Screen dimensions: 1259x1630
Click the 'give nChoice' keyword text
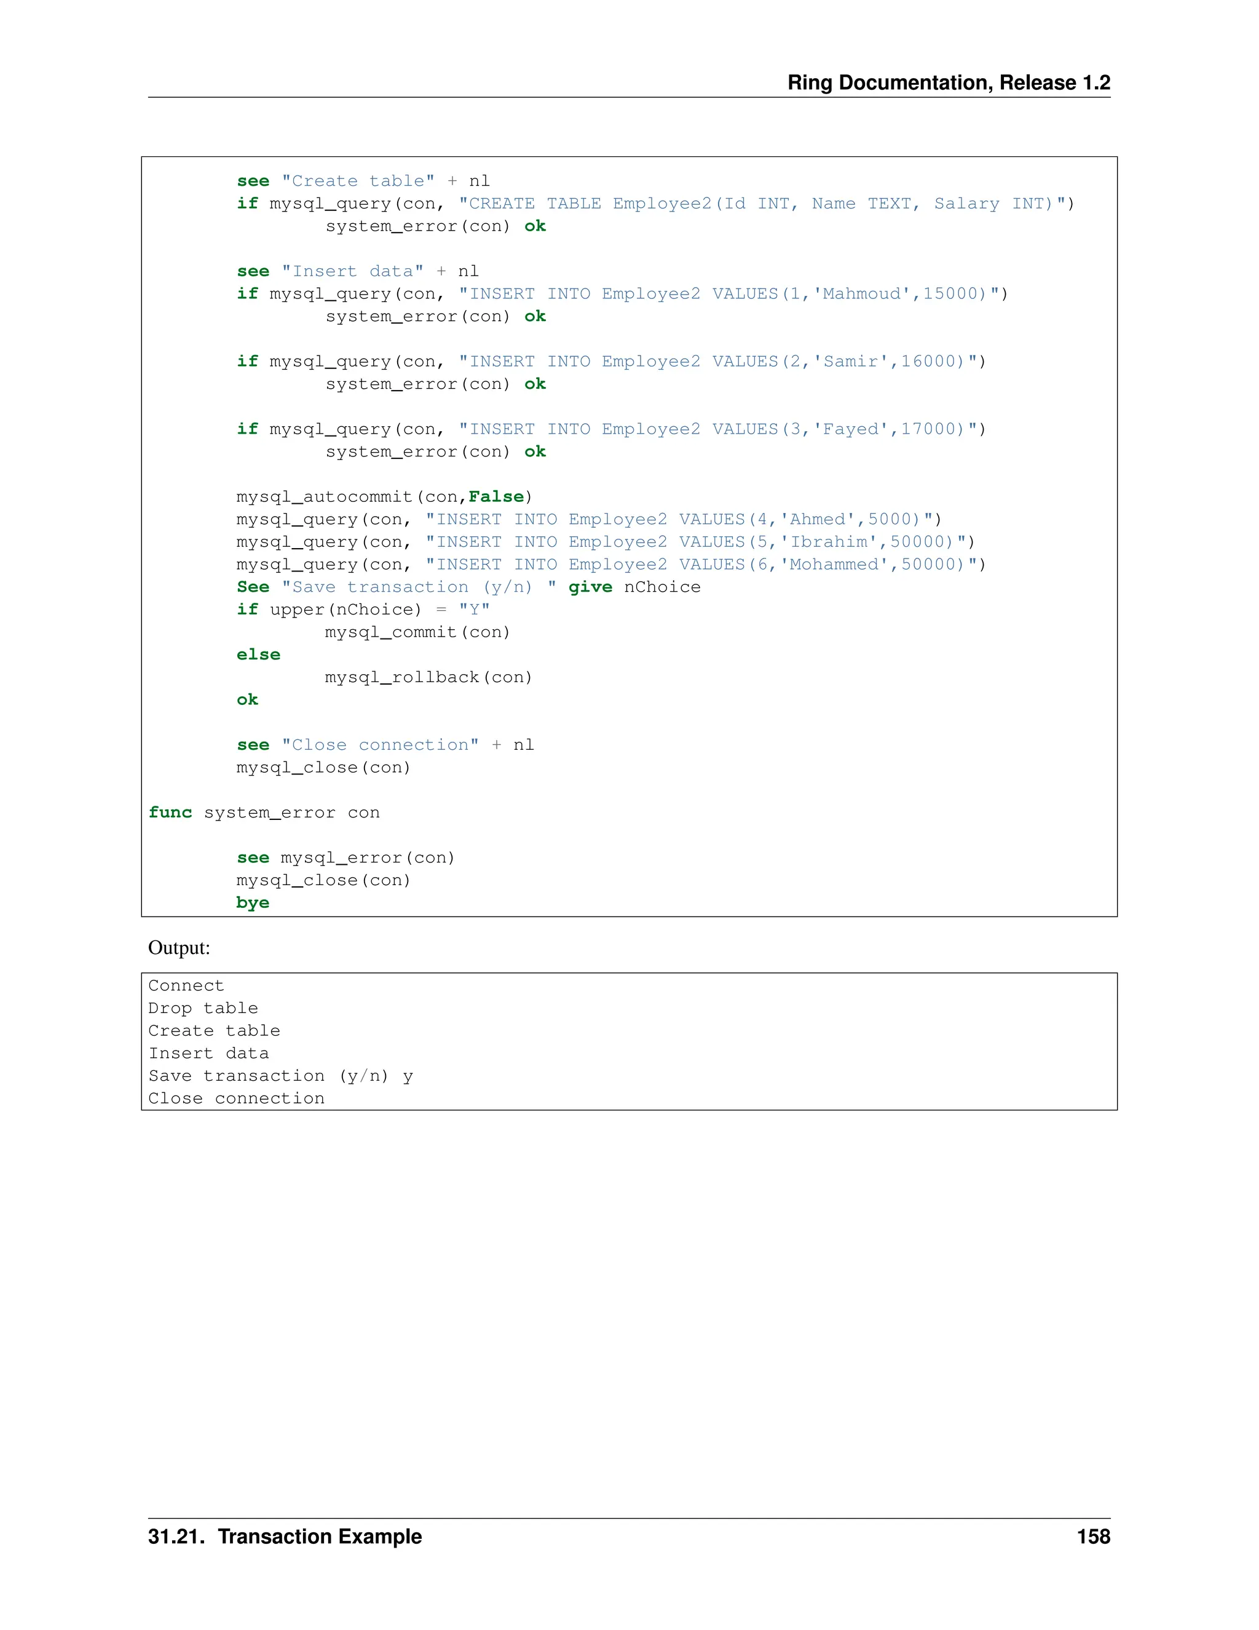pos(634,587)
